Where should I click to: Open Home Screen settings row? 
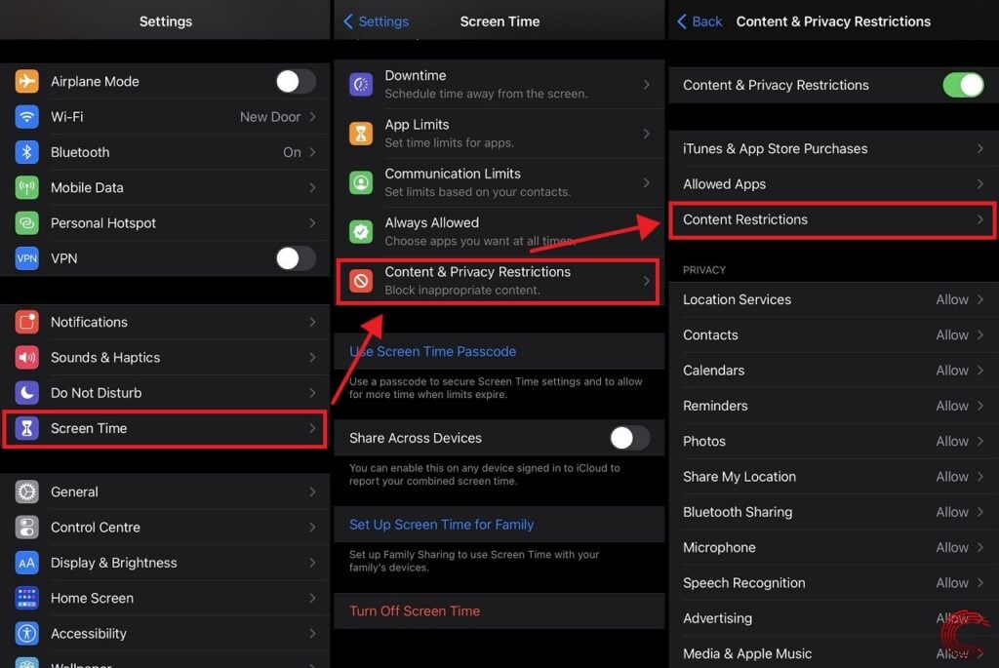click(165, 598)
